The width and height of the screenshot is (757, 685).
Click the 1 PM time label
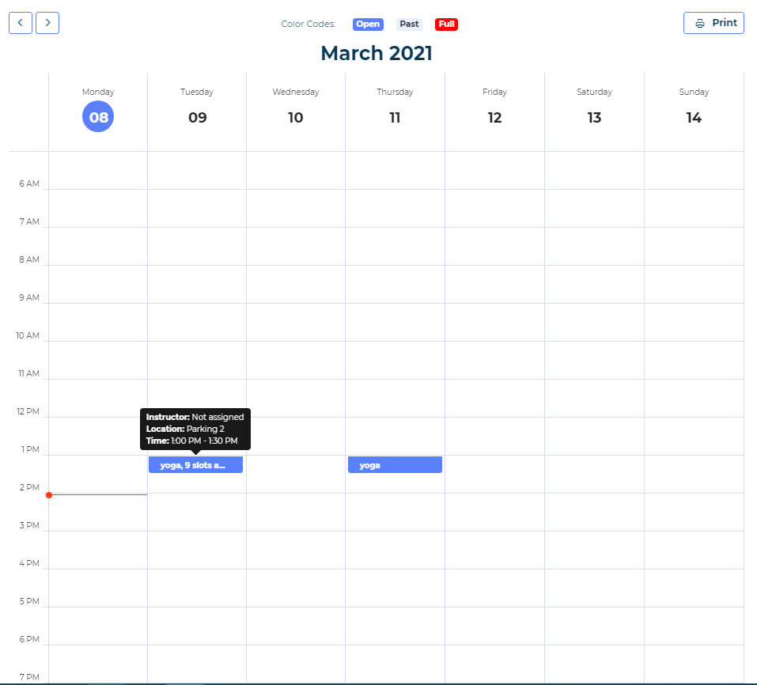pos(30,449)
